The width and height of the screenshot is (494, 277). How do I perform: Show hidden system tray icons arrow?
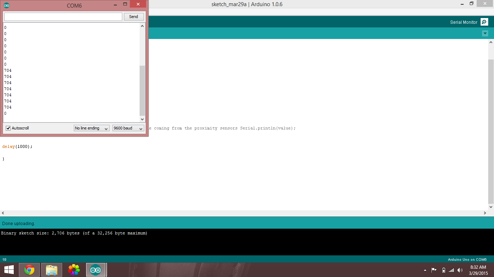(x=425, y=270)
